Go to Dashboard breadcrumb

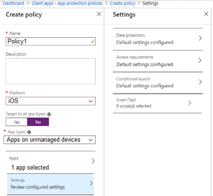13,3
